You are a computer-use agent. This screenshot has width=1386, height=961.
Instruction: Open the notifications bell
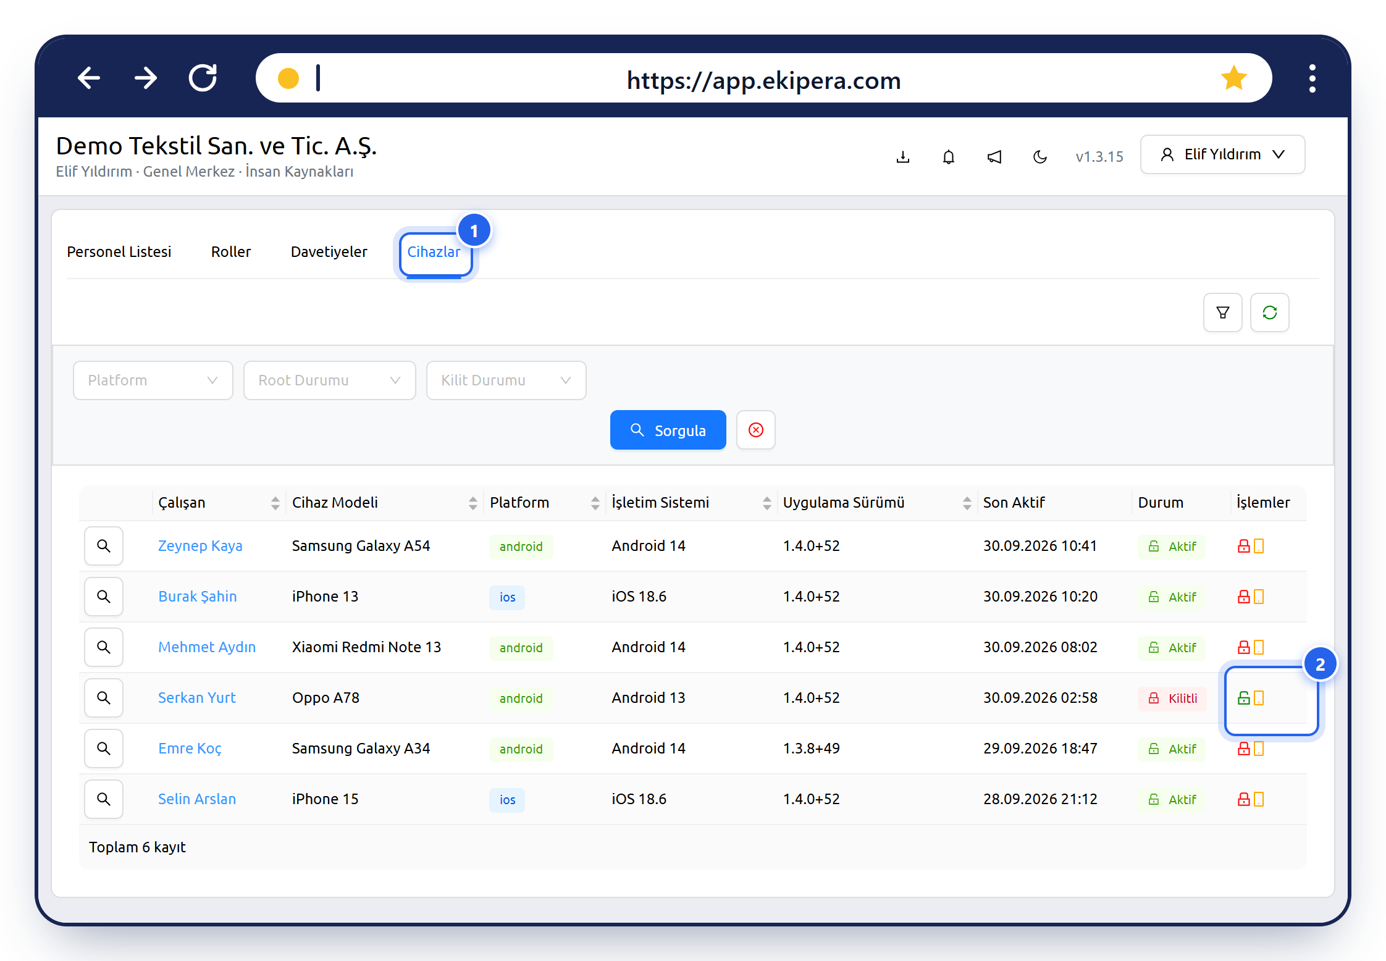tap(949, 157)
